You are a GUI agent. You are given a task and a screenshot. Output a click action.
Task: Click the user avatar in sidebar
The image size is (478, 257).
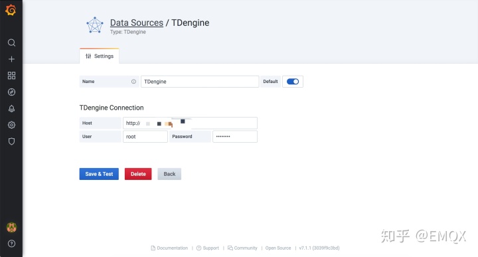click(x=11, y=227)
